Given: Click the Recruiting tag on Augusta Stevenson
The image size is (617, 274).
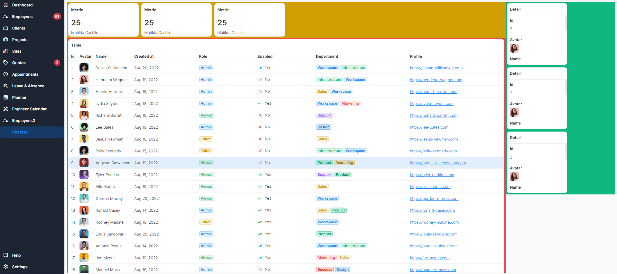Looking at the screenshot, I should pos(344,163).
